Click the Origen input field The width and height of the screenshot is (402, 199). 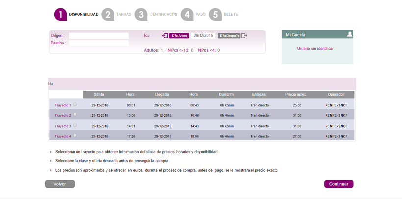(x=99, y=36)
